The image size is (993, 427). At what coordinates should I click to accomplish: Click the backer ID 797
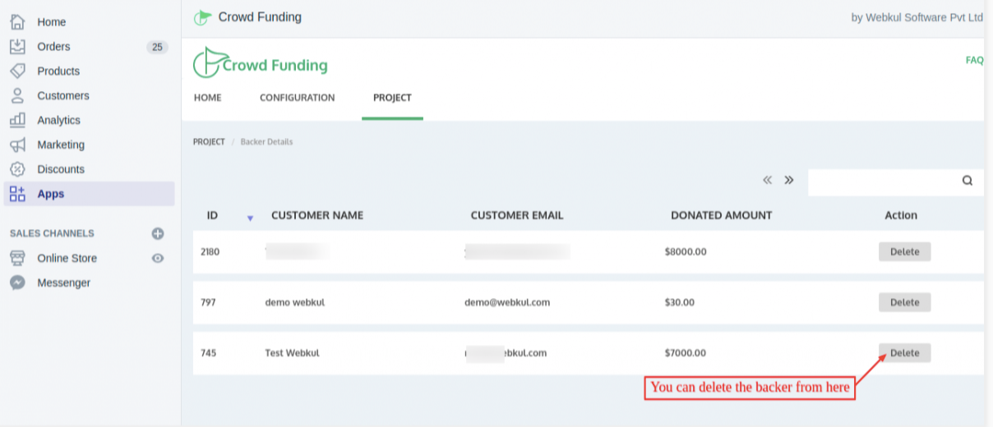coord(208,302)
